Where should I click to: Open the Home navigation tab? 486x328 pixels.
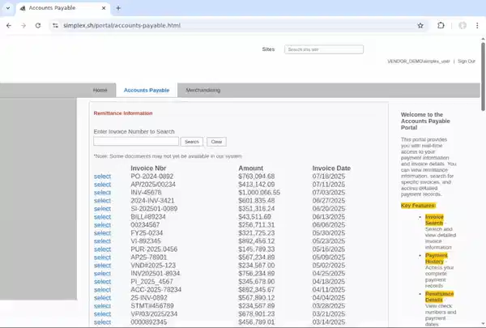[100, 90]
